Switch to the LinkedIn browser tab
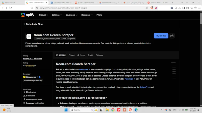 (61, 3)
